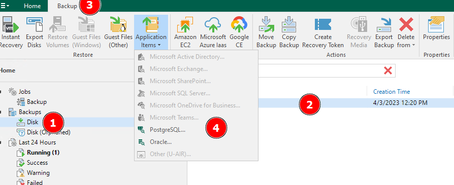Choose Other (U-AIR) menu item

pos(196,154)
